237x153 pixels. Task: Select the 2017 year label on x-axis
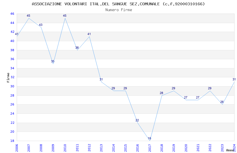coord(150,148)
